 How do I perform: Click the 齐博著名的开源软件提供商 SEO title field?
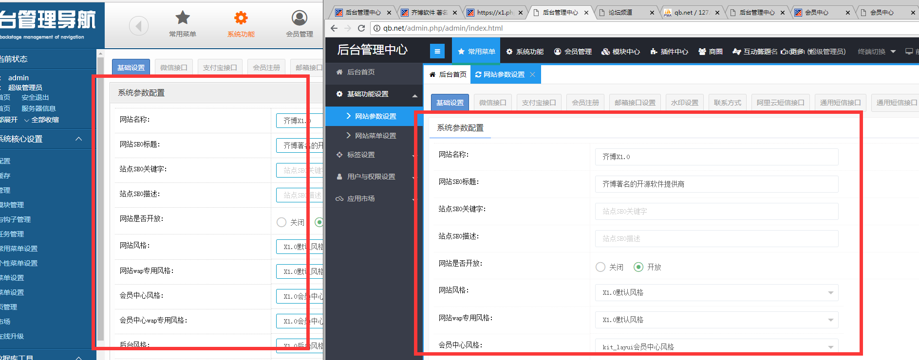tap(716, 184)
